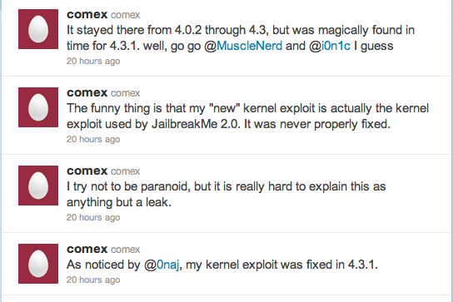Click gray comex handle on first tweet
The height and width of the screenshot is (302, 453).
pos(126,15)
